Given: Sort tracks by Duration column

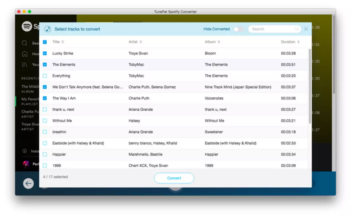Looking at the screenshot, I should click(x=290, y=42).
